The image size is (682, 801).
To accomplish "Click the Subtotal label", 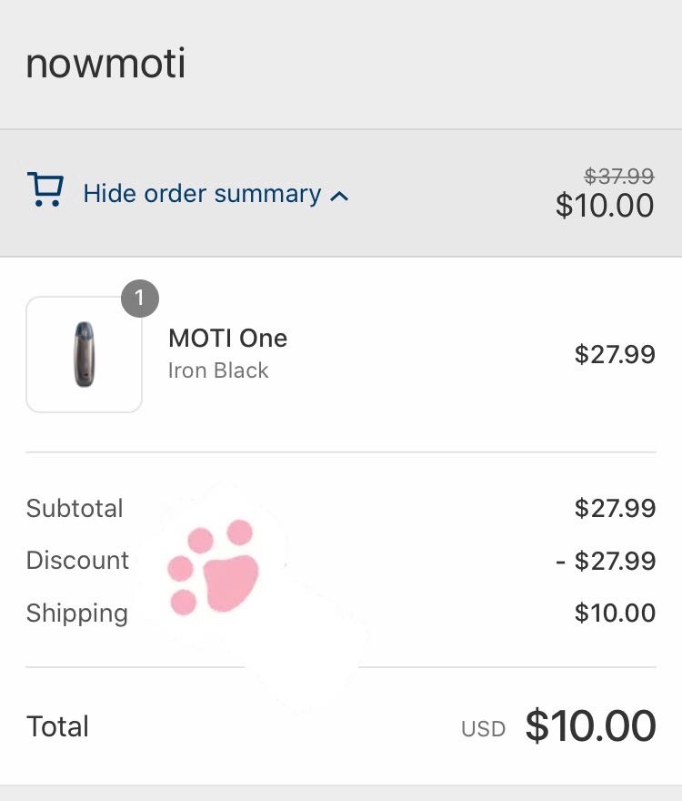I will 75,508.
